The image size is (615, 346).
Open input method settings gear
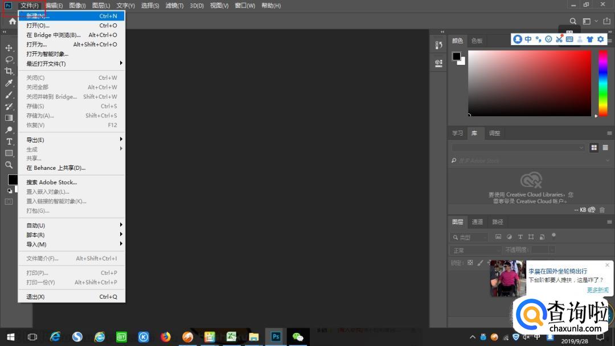click(601, 39)
